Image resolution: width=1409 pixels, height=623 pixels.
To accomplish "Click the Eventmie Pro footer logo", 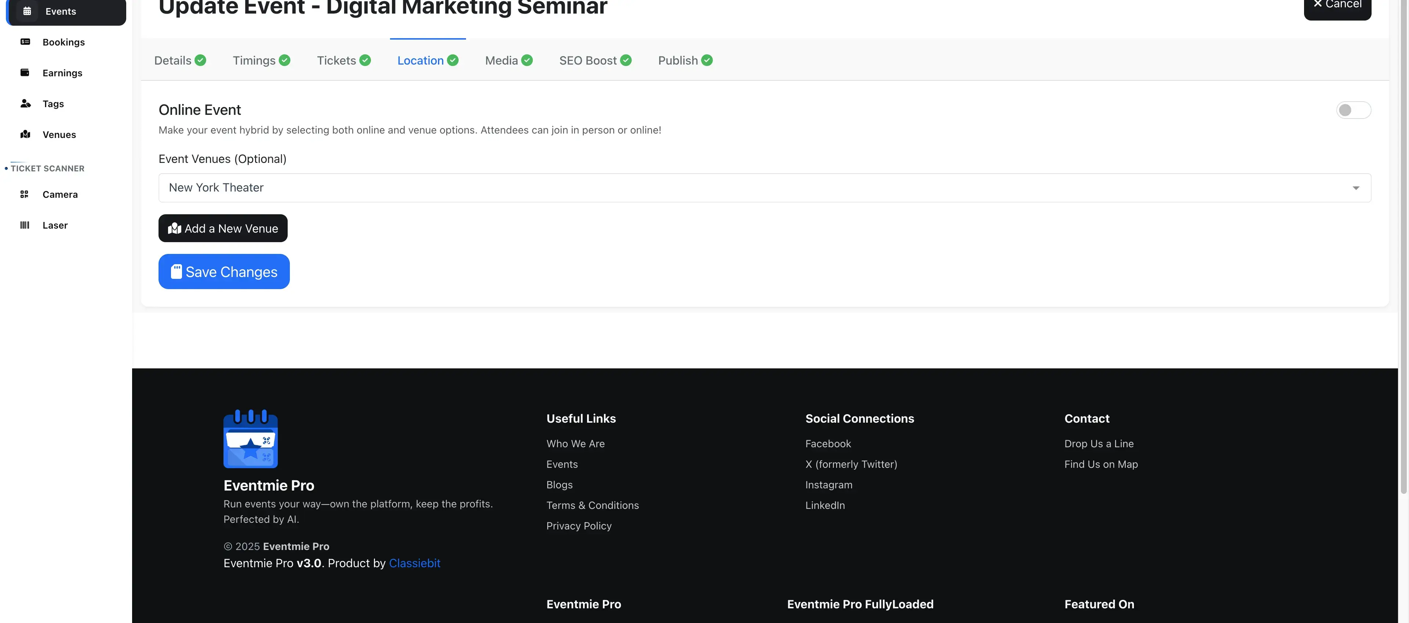I will (251, 439).
